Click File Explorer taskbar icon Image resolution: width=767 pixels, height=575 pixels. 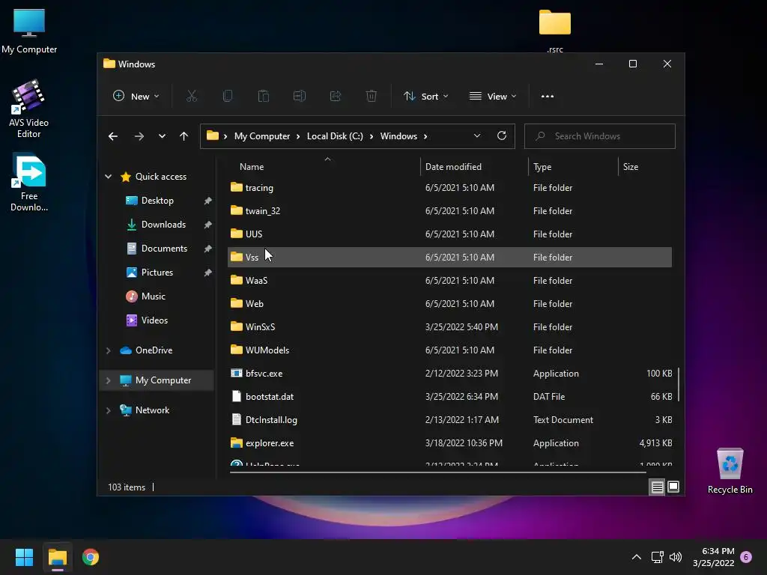[57, 557]
